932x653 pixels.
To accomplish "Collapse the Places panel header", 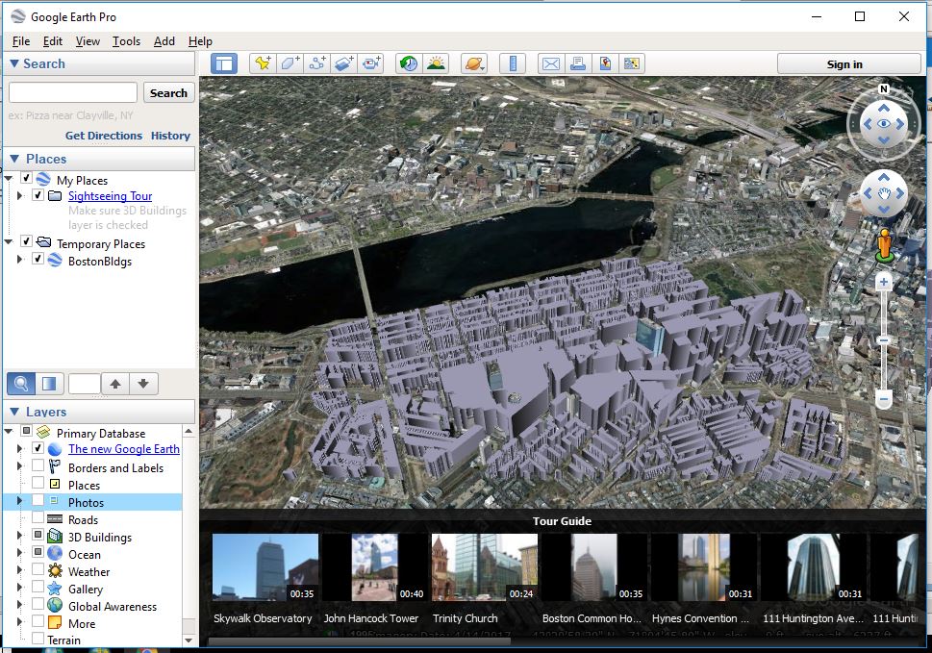I will coord(99,159).
